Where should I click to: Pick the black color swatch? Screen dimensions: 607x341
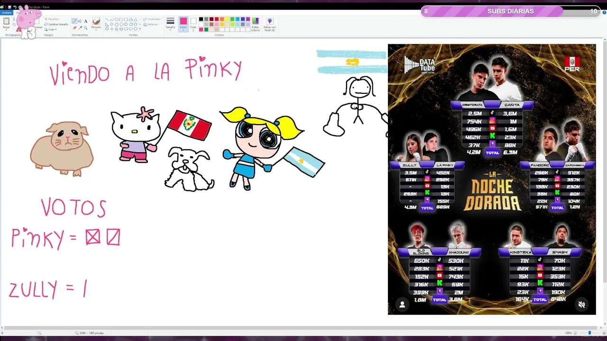pyautogui.click(x=201, y=19)
